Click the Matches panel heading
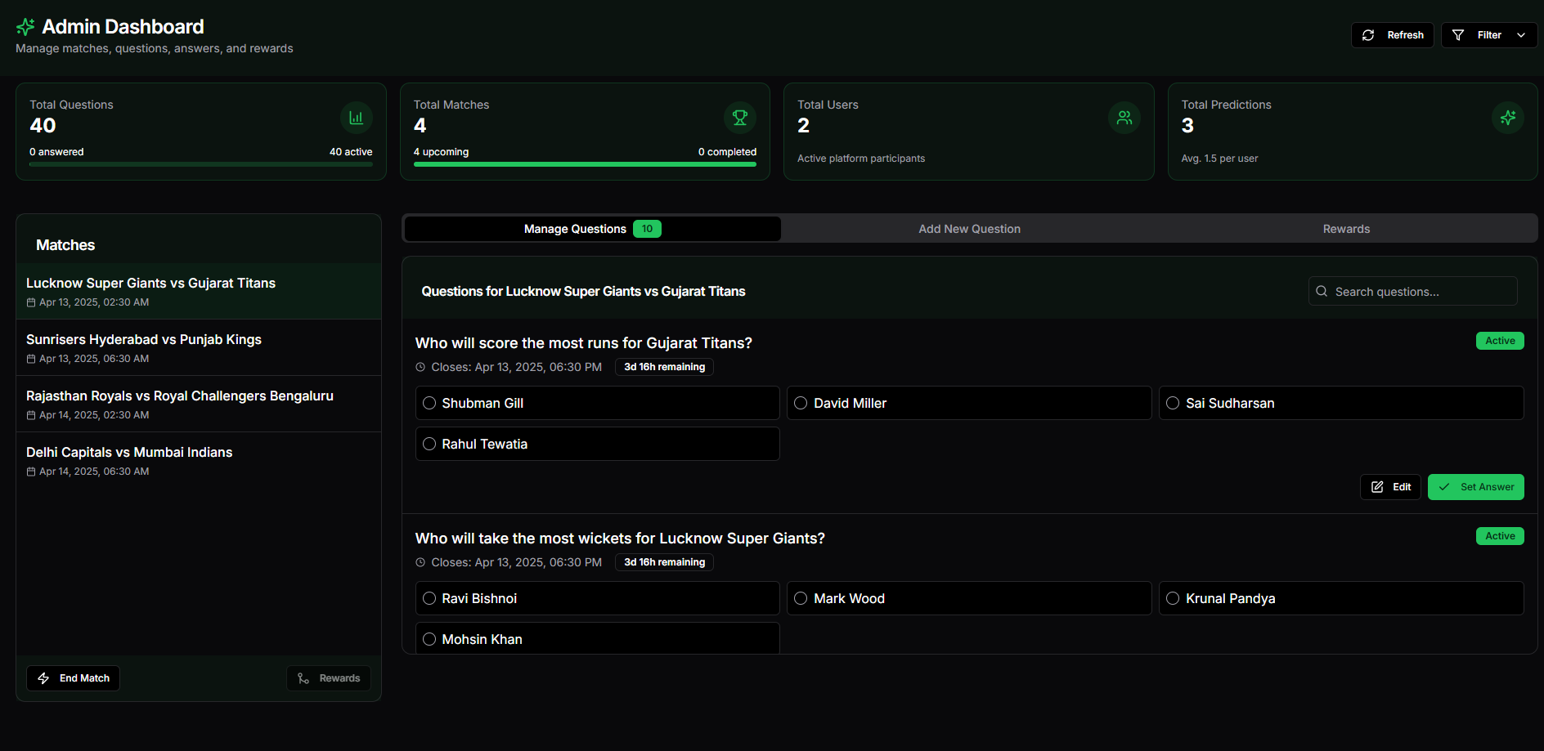 [x=65, y=245]
